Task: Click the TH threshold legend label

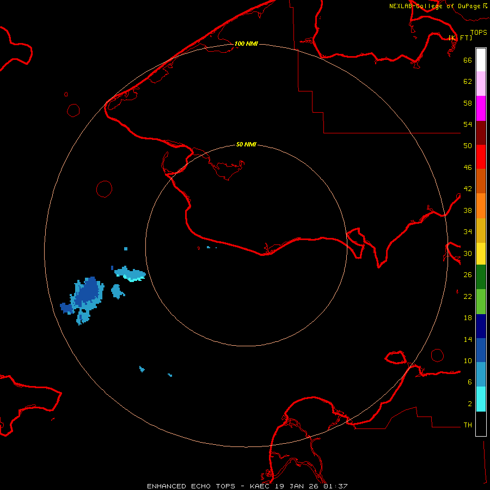Action: 468,425
